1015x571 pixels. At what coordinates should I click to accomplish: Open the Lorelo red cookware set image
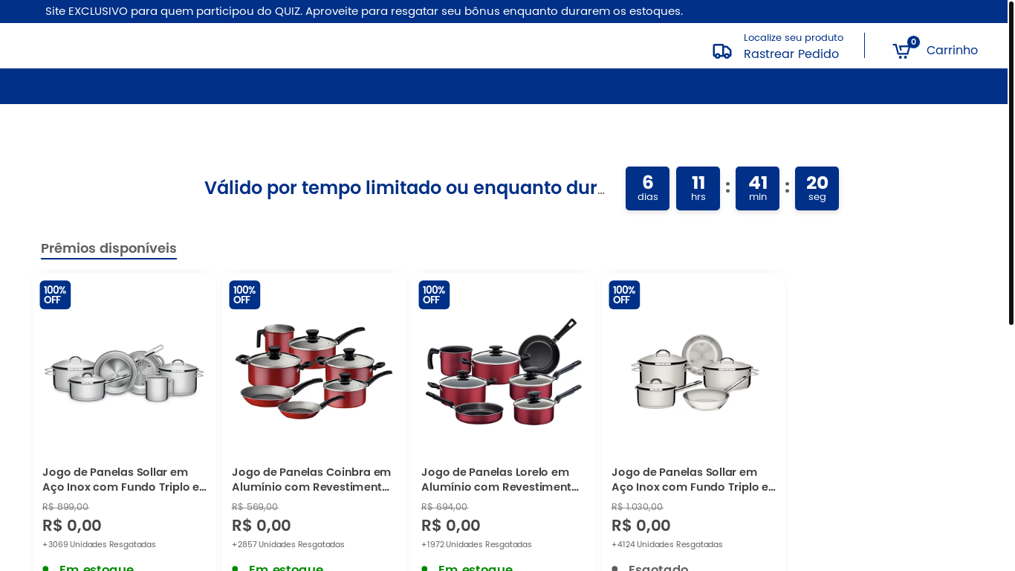(x=503, y=372)
